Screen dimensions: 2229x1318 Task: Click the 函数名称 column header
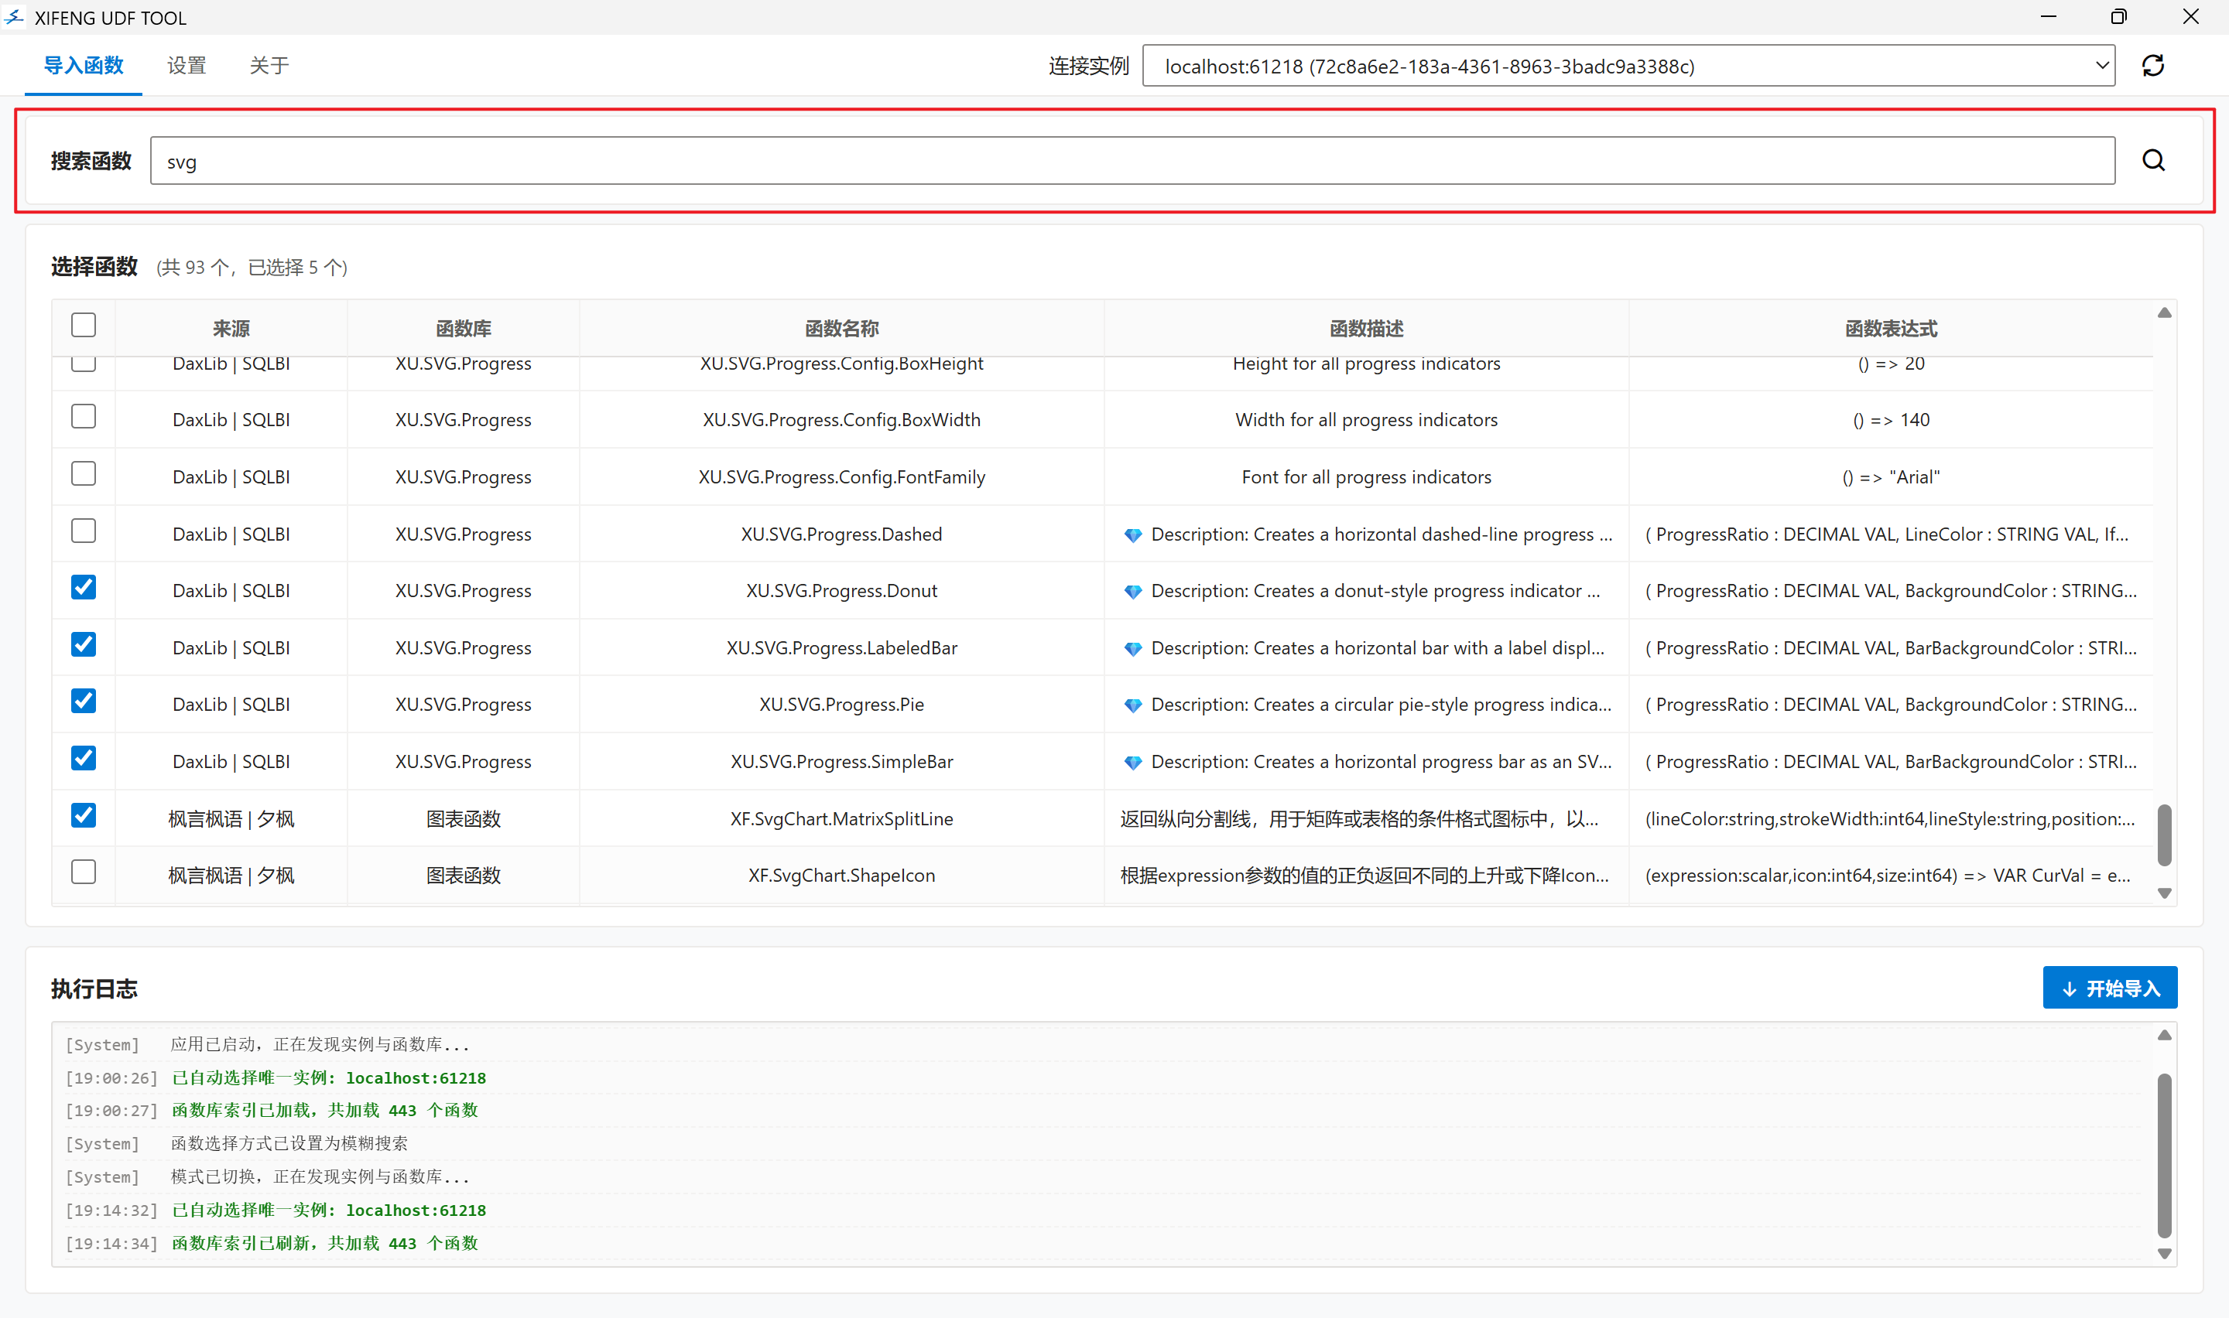(841, 329)
